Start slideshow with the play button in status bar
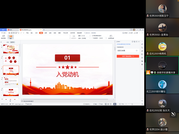 tap(115, 104)
